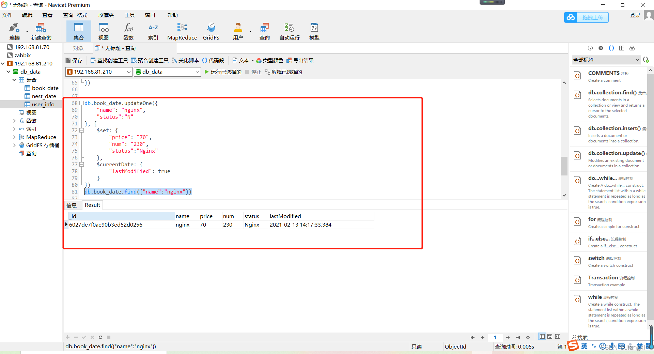The image size is (654, 354).
Task: Expand GridFS 存储桶 tree node
Action: coord(14,145)
